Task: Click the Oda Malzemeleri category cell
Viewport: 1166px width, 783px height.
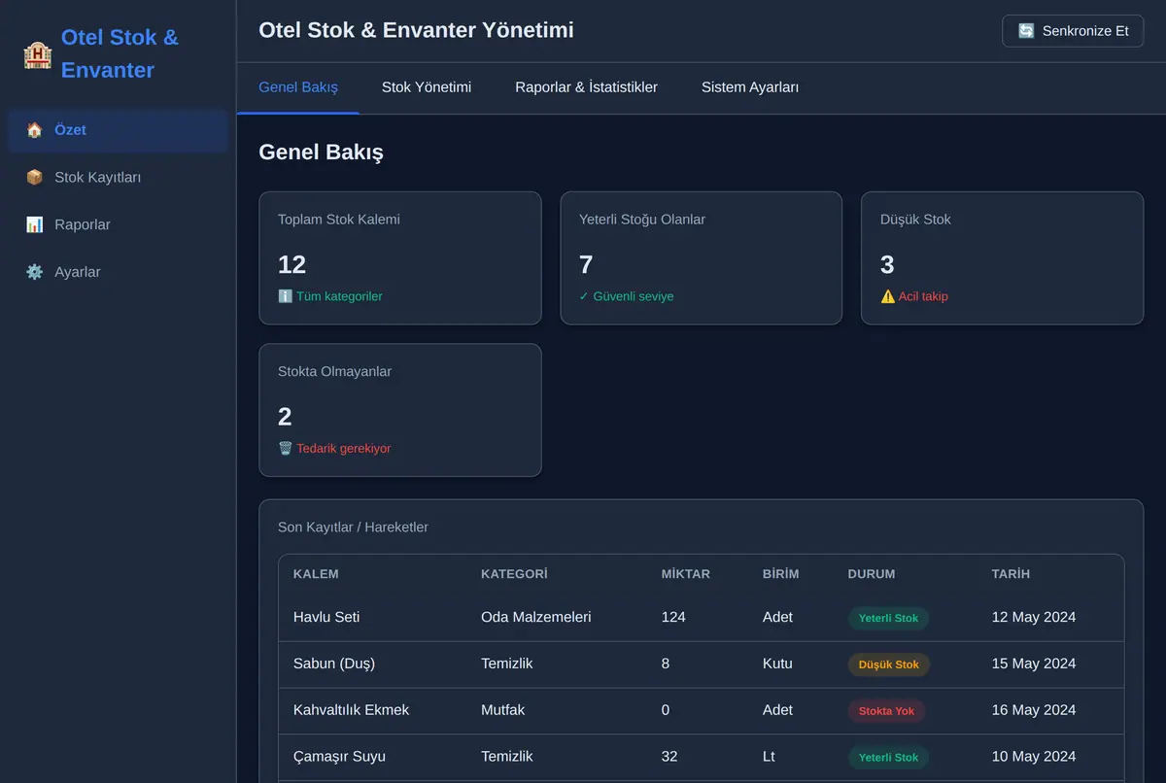Action: 536,618
